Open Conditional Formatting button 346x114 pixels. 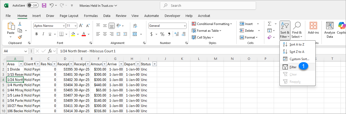pos(212,24)
